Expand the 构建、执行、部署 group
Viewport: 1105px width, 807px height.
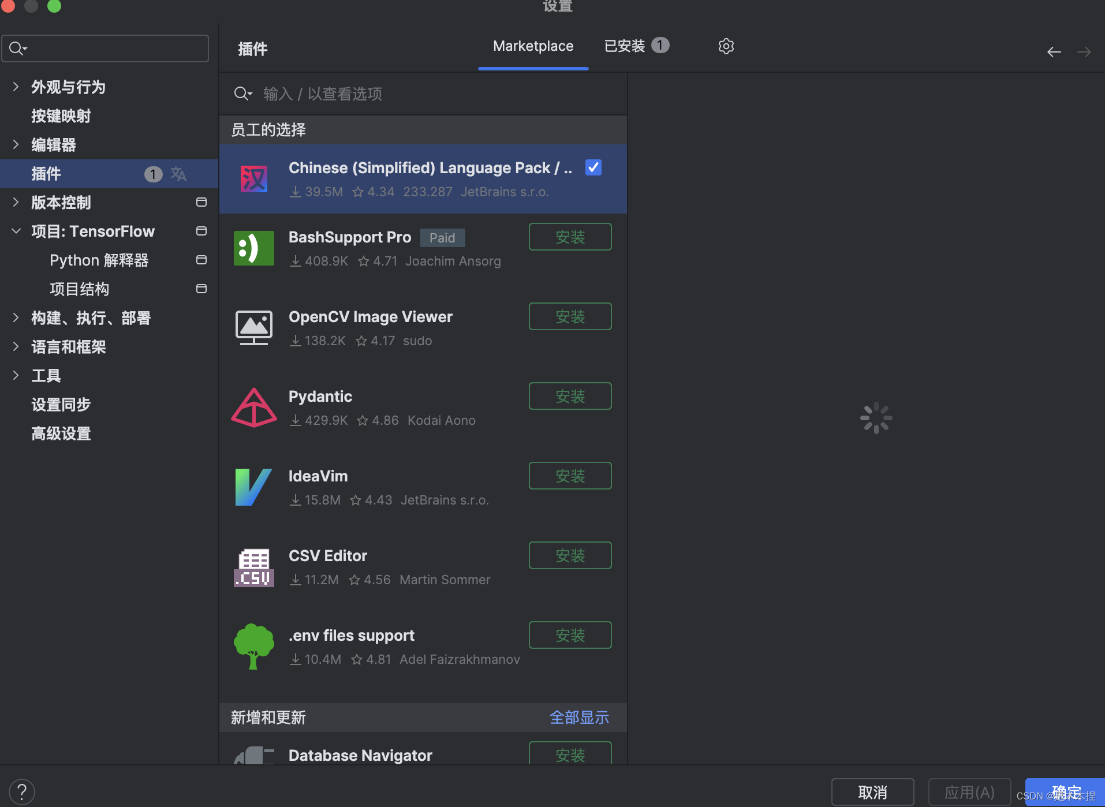(x=16, y=317)
